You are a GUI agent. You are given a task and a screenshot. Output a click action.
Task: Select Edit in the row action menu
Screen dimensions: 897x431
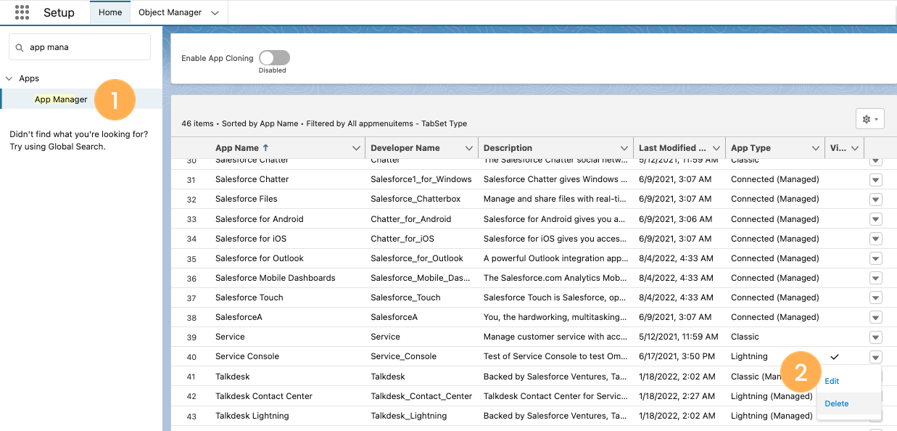(832, 381)
